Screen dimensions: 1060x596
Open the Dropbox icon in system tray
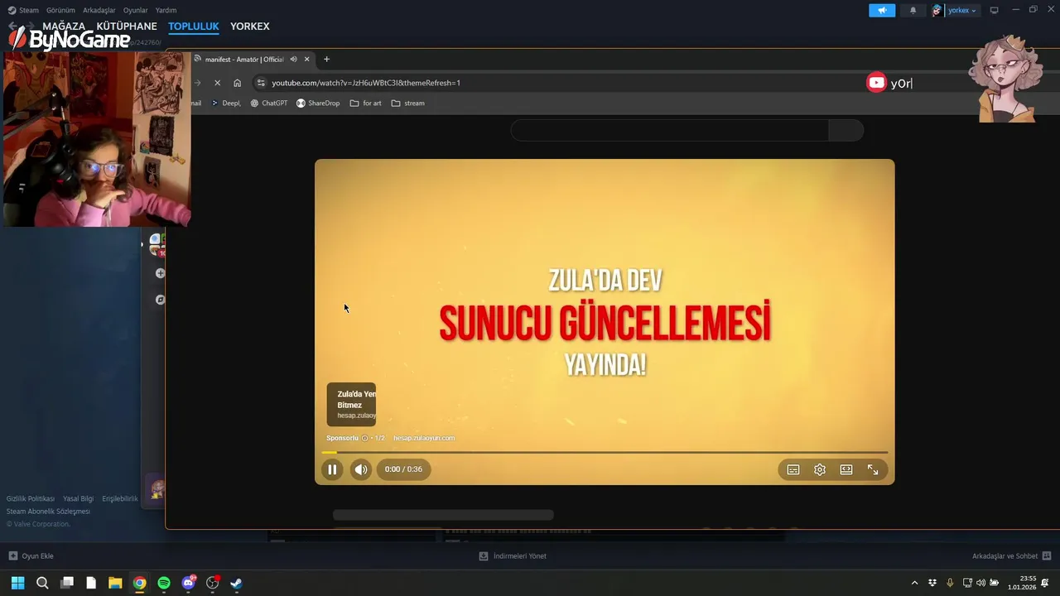tap(932, 583)
